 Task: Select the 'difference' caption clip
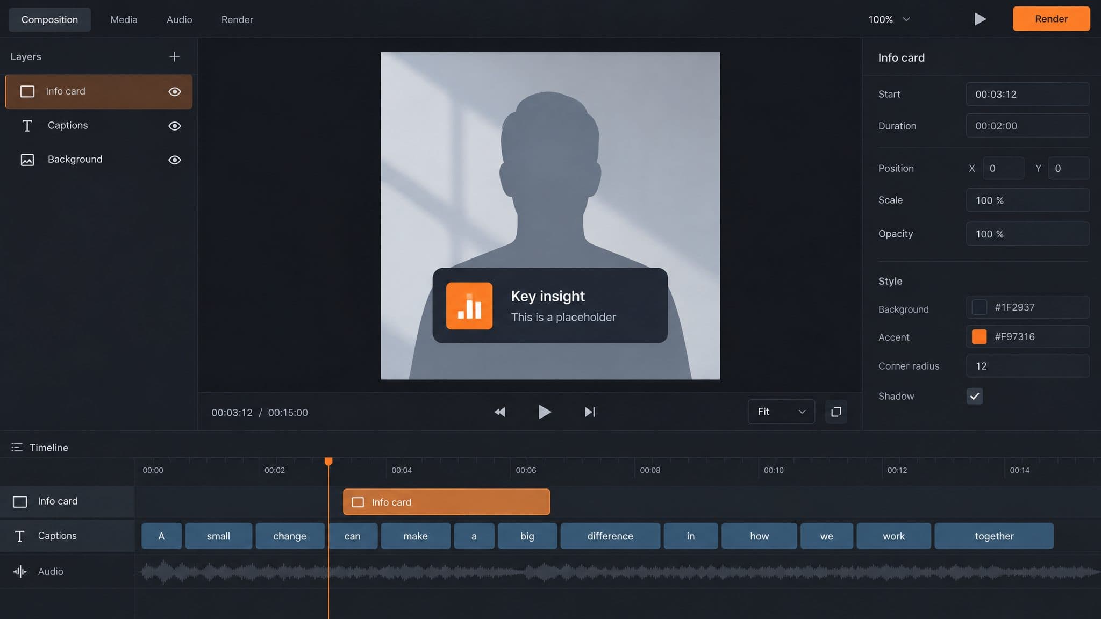pyautogui.click(x=610, y=536)
